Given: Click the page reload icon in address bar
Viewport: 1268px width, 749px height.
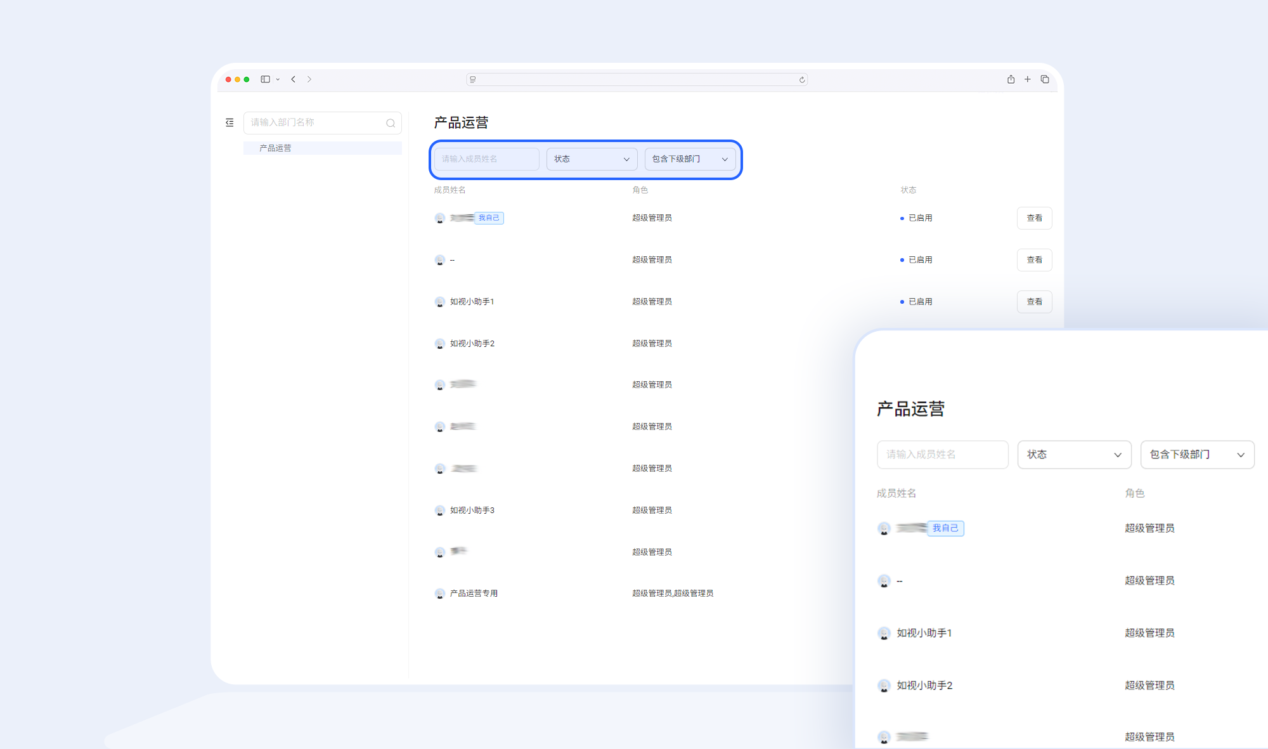Looking at the screenshot, I should (x=801, y=79).
